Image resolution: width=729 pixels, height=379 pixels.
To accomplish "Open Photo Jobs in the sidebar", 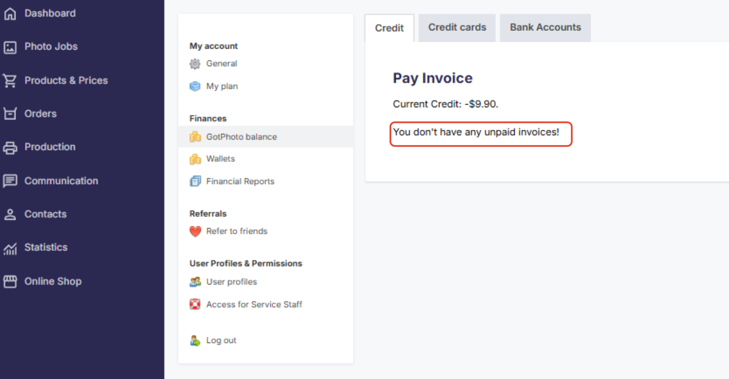I will 51,46.
